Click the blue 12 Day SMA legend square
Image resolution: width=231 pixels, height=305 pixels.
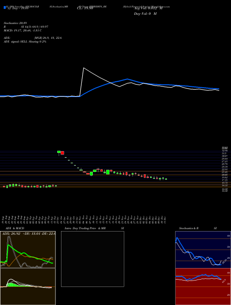click(x=5, y=8)
